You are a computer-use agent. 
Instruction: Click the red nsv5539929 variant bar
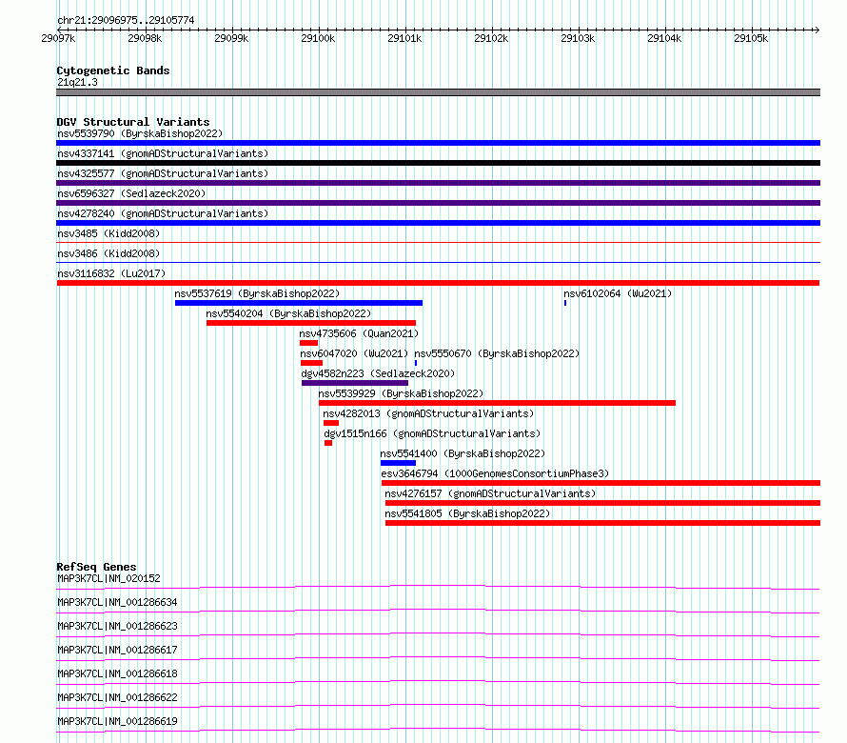(x=497, y=403)
